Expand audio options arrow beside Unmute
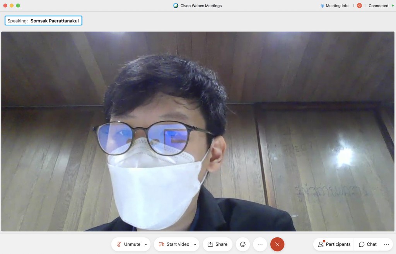 tap(146, 244)
